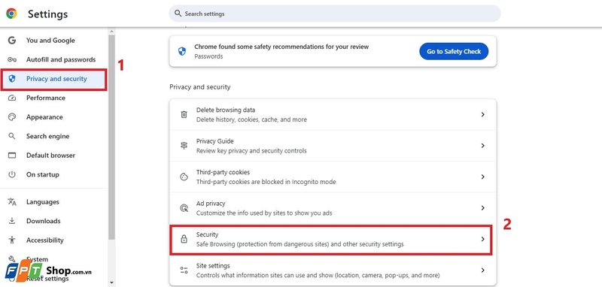The image size is (602, 287).
Task: Click the padlock icon beside Security
Action: coord(184,239)
